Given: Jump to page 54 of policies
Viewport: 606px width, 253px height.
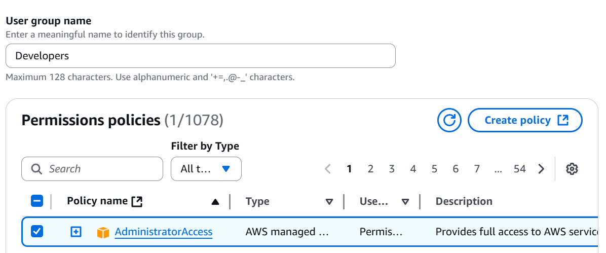Looking at the screenshot, I should 519,169.
